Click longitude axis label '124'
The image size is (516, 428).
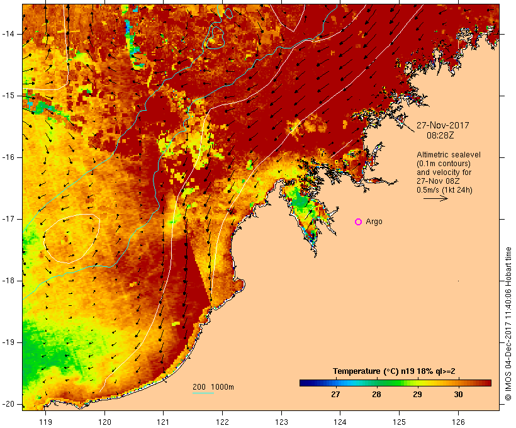point(340,422)
